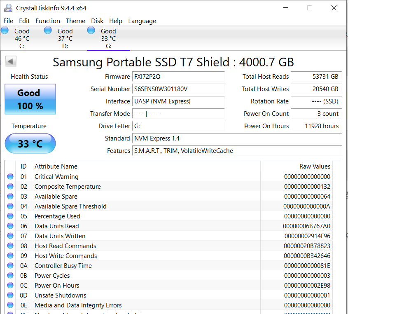
Task: Click the previous disk arrow icon
Action: click(11, 61)
